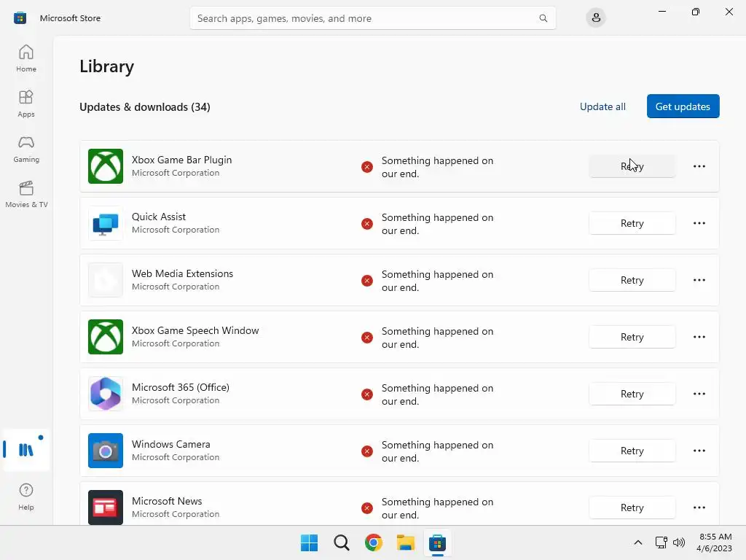
Task: Select the Microsoft 365 (Office) title
Action: (181, 388)
